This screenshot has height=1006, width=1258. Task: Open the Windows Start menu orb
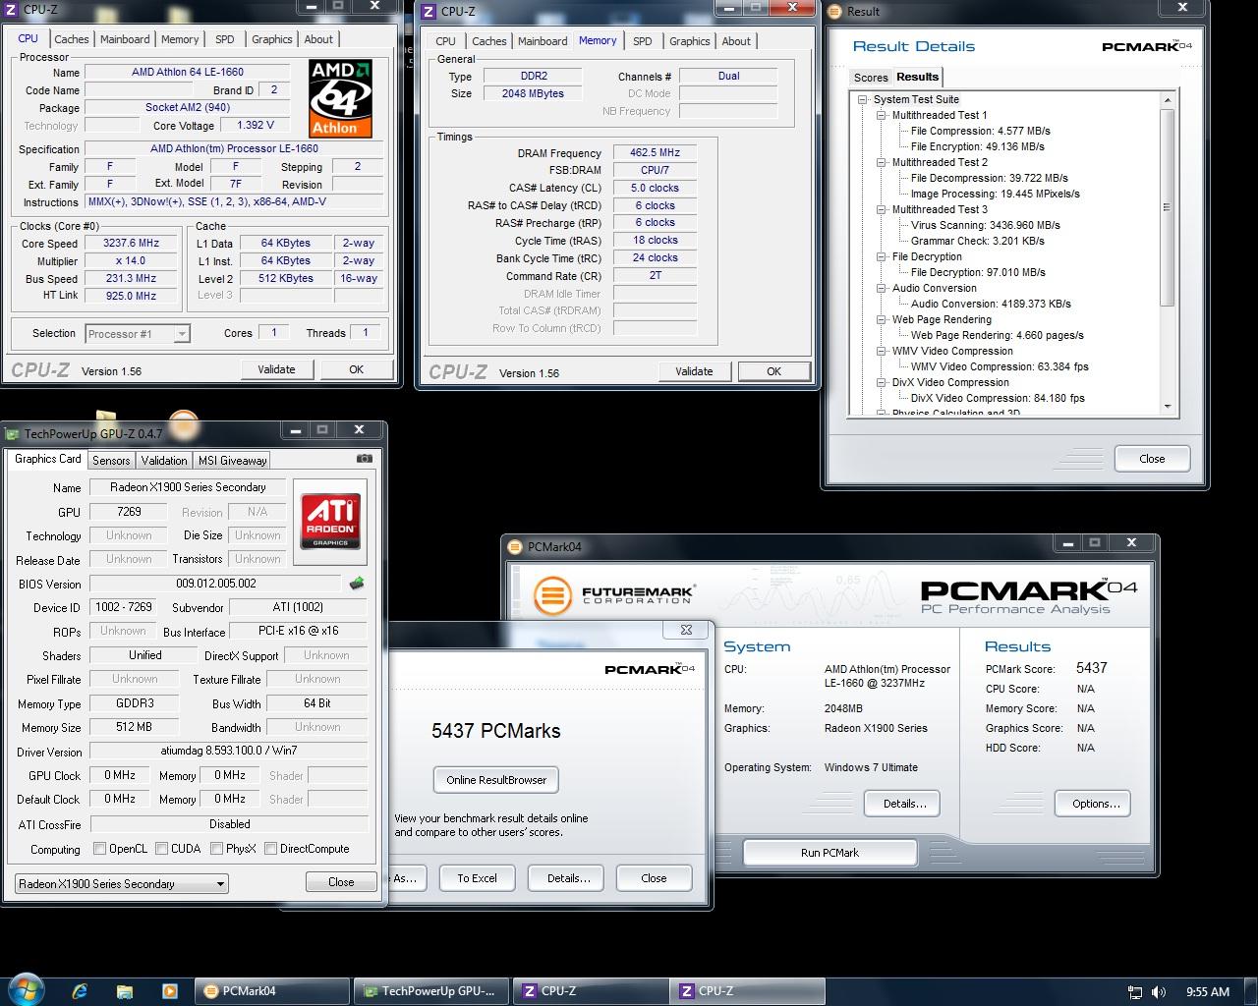pyautogui.click(x=27, y=988)
